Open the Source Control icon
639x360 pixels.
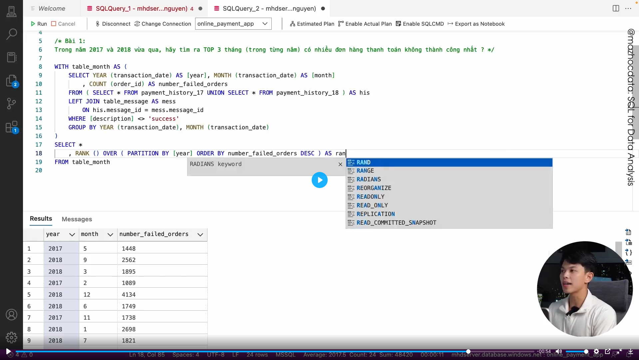[11, 104]
